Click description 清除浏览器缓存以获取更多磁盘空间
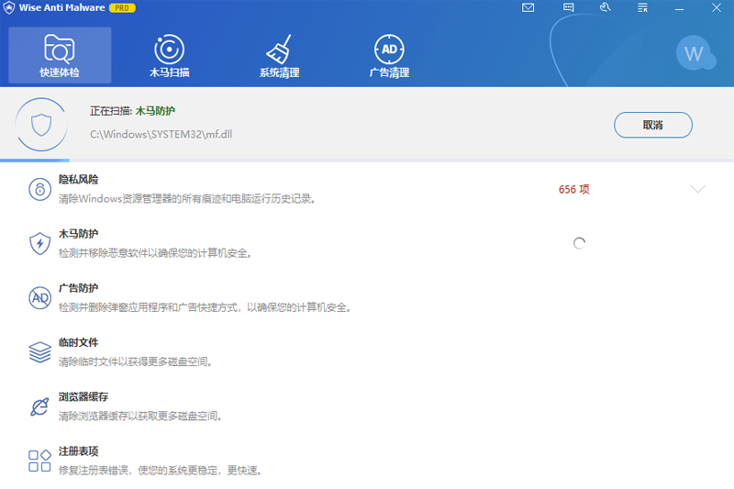The image size is (734, 489). (140, 416)
